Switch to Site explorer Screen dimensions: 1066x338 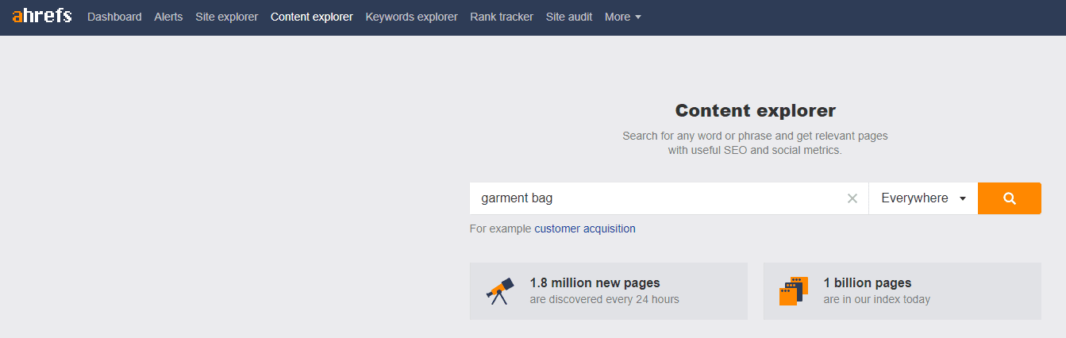pyautogui.click(x=226, y=17)
